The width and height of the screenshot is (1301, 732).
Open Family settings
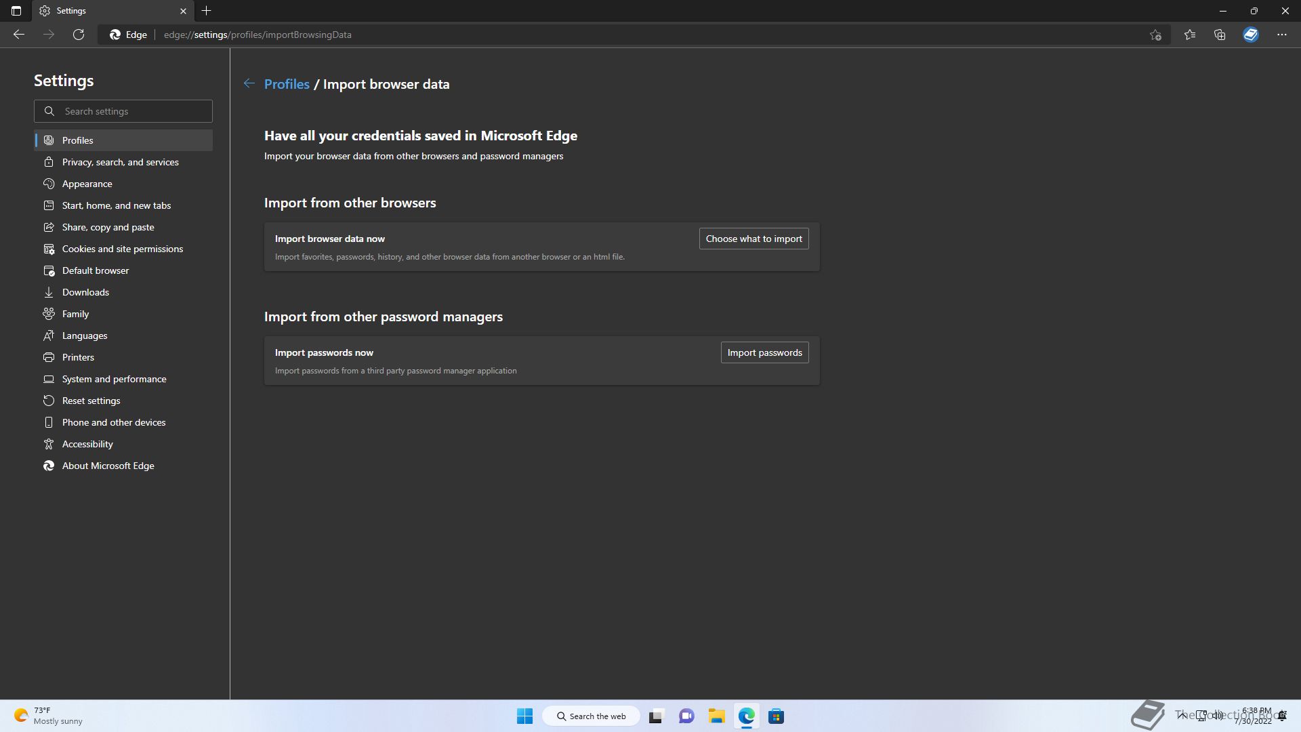(x=123, y=314)
